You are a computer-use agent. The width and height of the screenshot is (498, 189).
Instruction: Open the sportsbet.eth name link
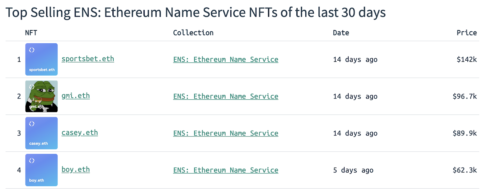tap(88, 59)
